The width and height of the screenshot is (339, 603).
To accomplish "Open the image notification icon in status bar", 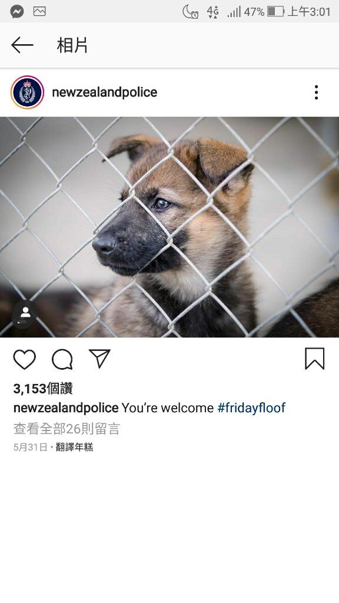I will pyautogui.click(x=39, y=12).
